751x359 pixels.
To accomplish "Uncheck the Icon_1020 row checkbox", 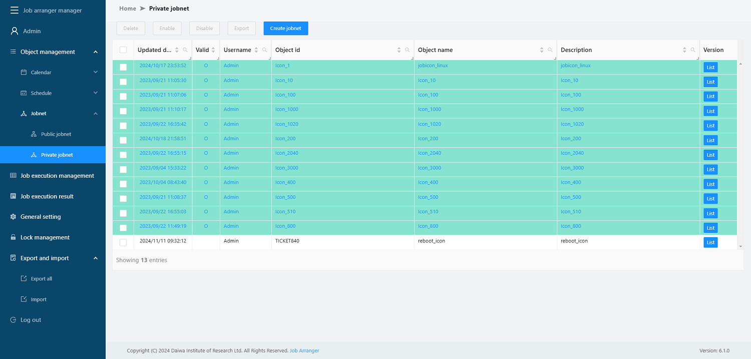I will 123,126.
